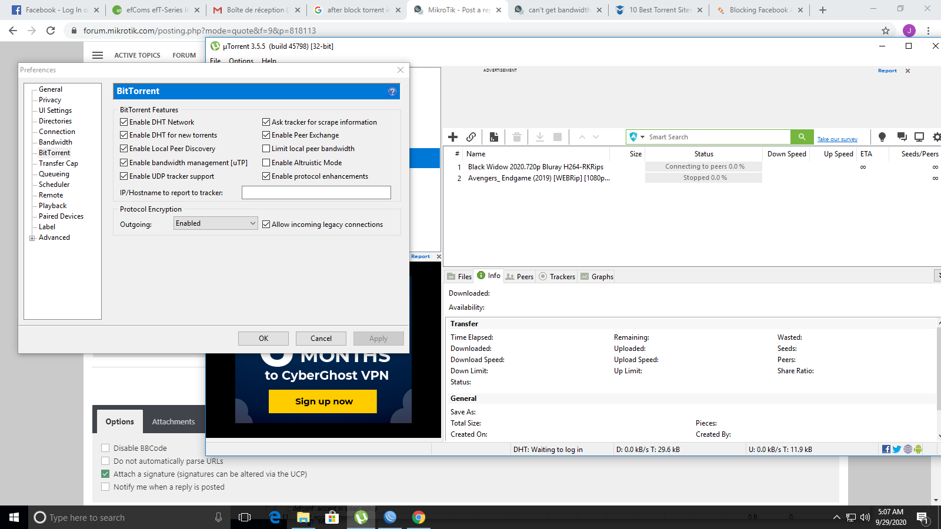Click the Create New Torrent file icon
Viewport: 941px width, 529px height.
494,137
